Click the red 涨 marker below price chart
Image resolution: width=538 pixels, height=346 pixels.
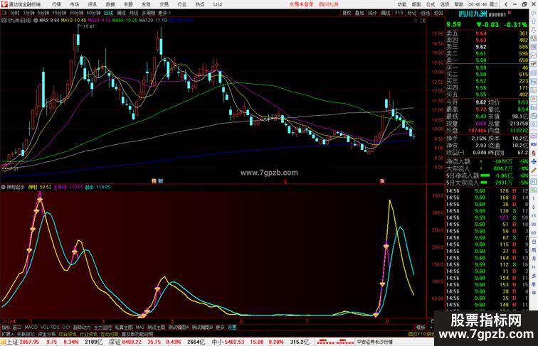[x=382, y=181]
